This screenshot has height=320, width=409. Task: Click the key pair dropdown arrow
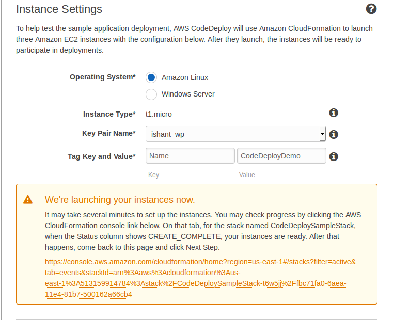(322, 134)
